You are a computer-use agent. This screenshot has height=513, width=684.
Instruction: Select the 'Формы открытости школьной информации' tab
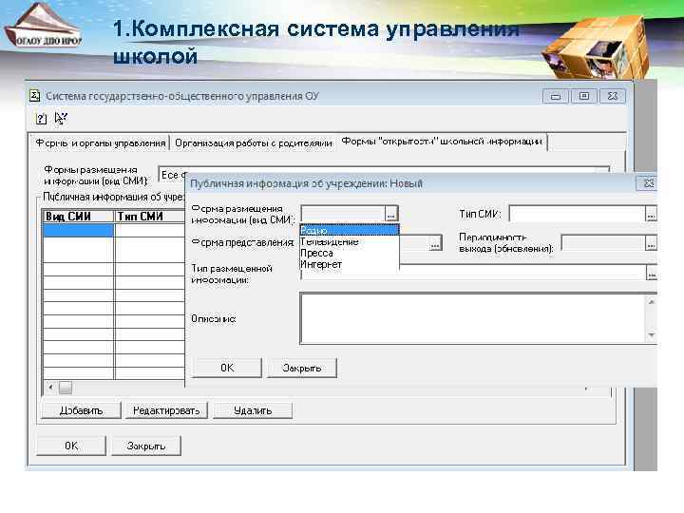tap(442, 142)
